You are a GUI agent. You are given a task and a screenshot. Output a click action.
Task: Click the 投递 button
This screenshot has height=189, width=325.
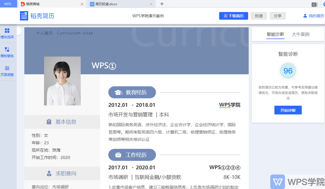[x=259, y=16]
